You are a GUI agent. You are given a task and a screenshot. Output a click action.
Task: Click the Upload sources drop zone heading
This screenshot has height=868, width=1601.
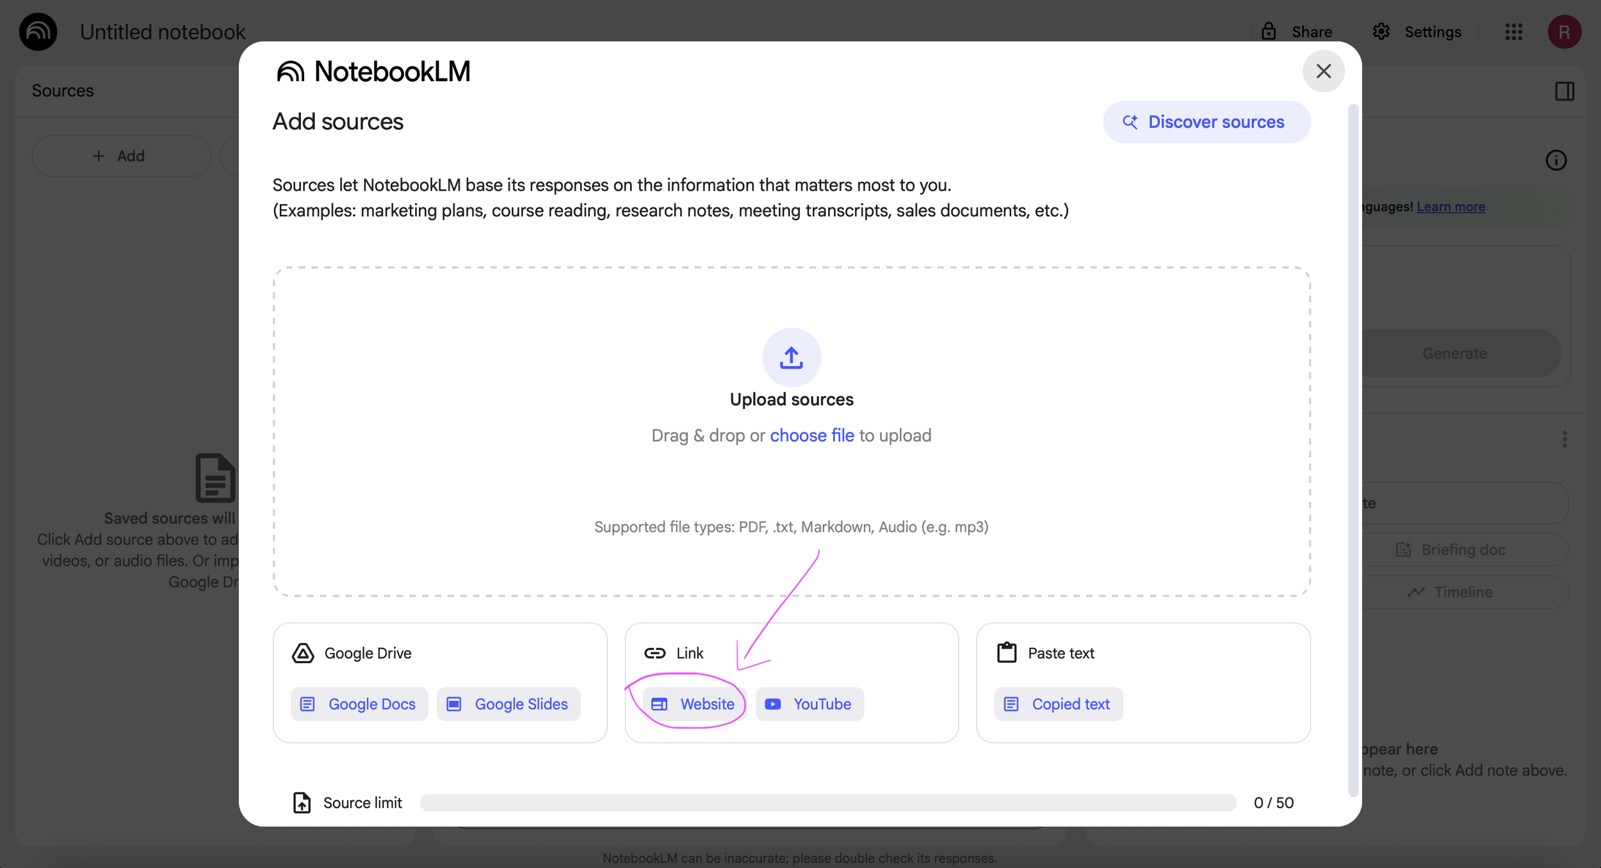coord(791,399)
